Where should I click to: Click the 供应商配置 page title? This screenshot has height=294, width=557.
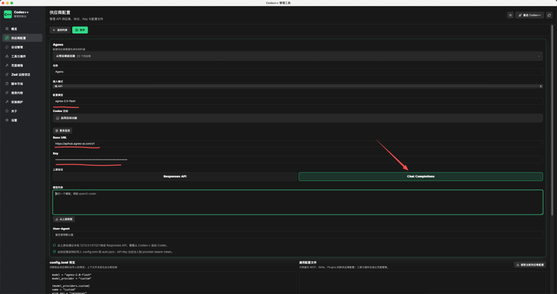[x=60, y=12]
